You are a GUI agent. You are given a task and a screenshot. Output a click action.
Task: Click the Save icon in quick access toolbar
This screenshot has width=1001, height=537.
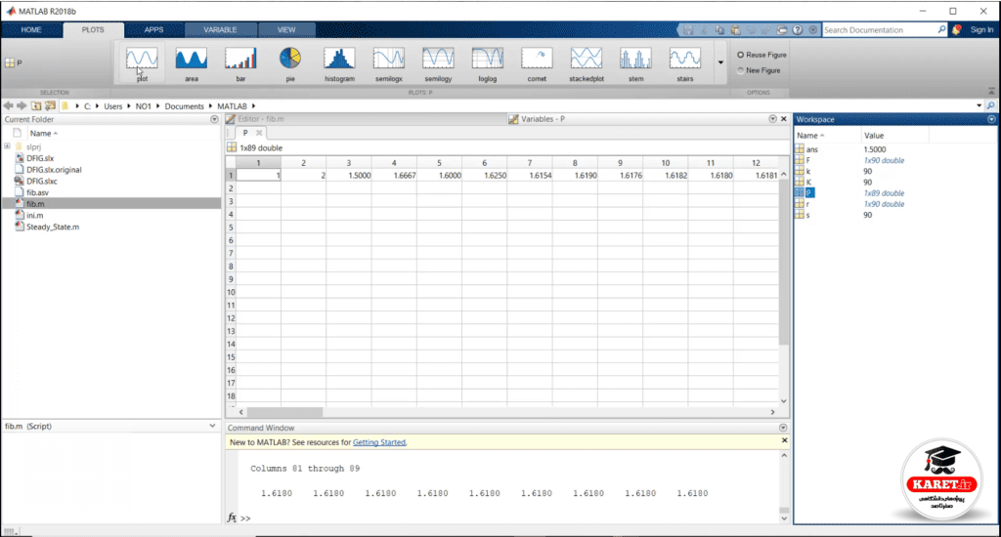coord(688,30)
